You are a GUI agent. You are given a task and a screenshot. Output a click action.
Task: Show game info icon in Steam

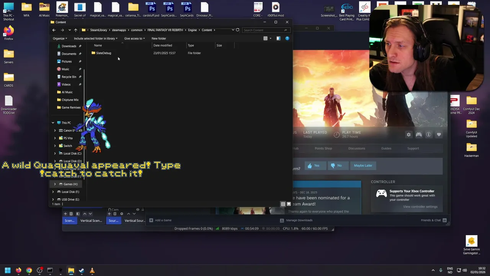click(429, 135)
